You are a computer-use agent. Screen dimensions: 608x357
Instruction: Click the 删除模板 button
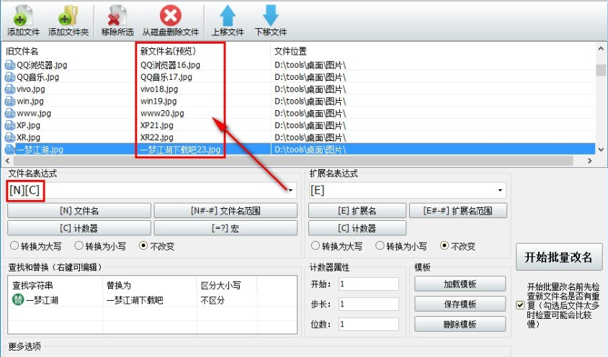(460, 325)
